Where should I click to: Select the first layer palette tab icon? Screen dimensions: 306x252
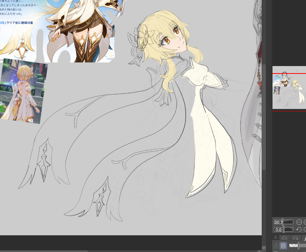(284, 238)
